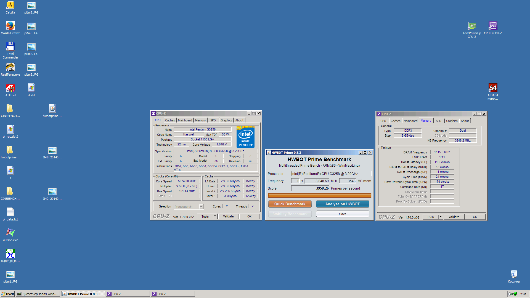Click Analyze on HWBOT button

point(342,204)
